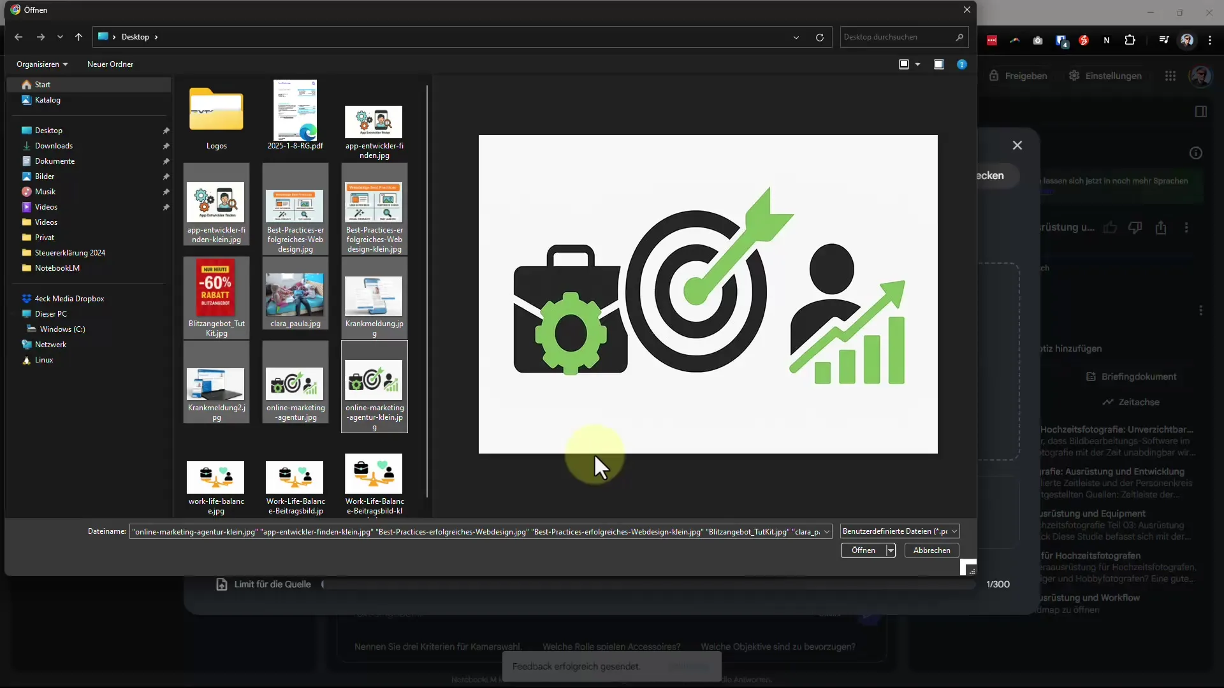Click the Öffnen button
This screenshot has width=1224, height=688.
click(863, 550)
